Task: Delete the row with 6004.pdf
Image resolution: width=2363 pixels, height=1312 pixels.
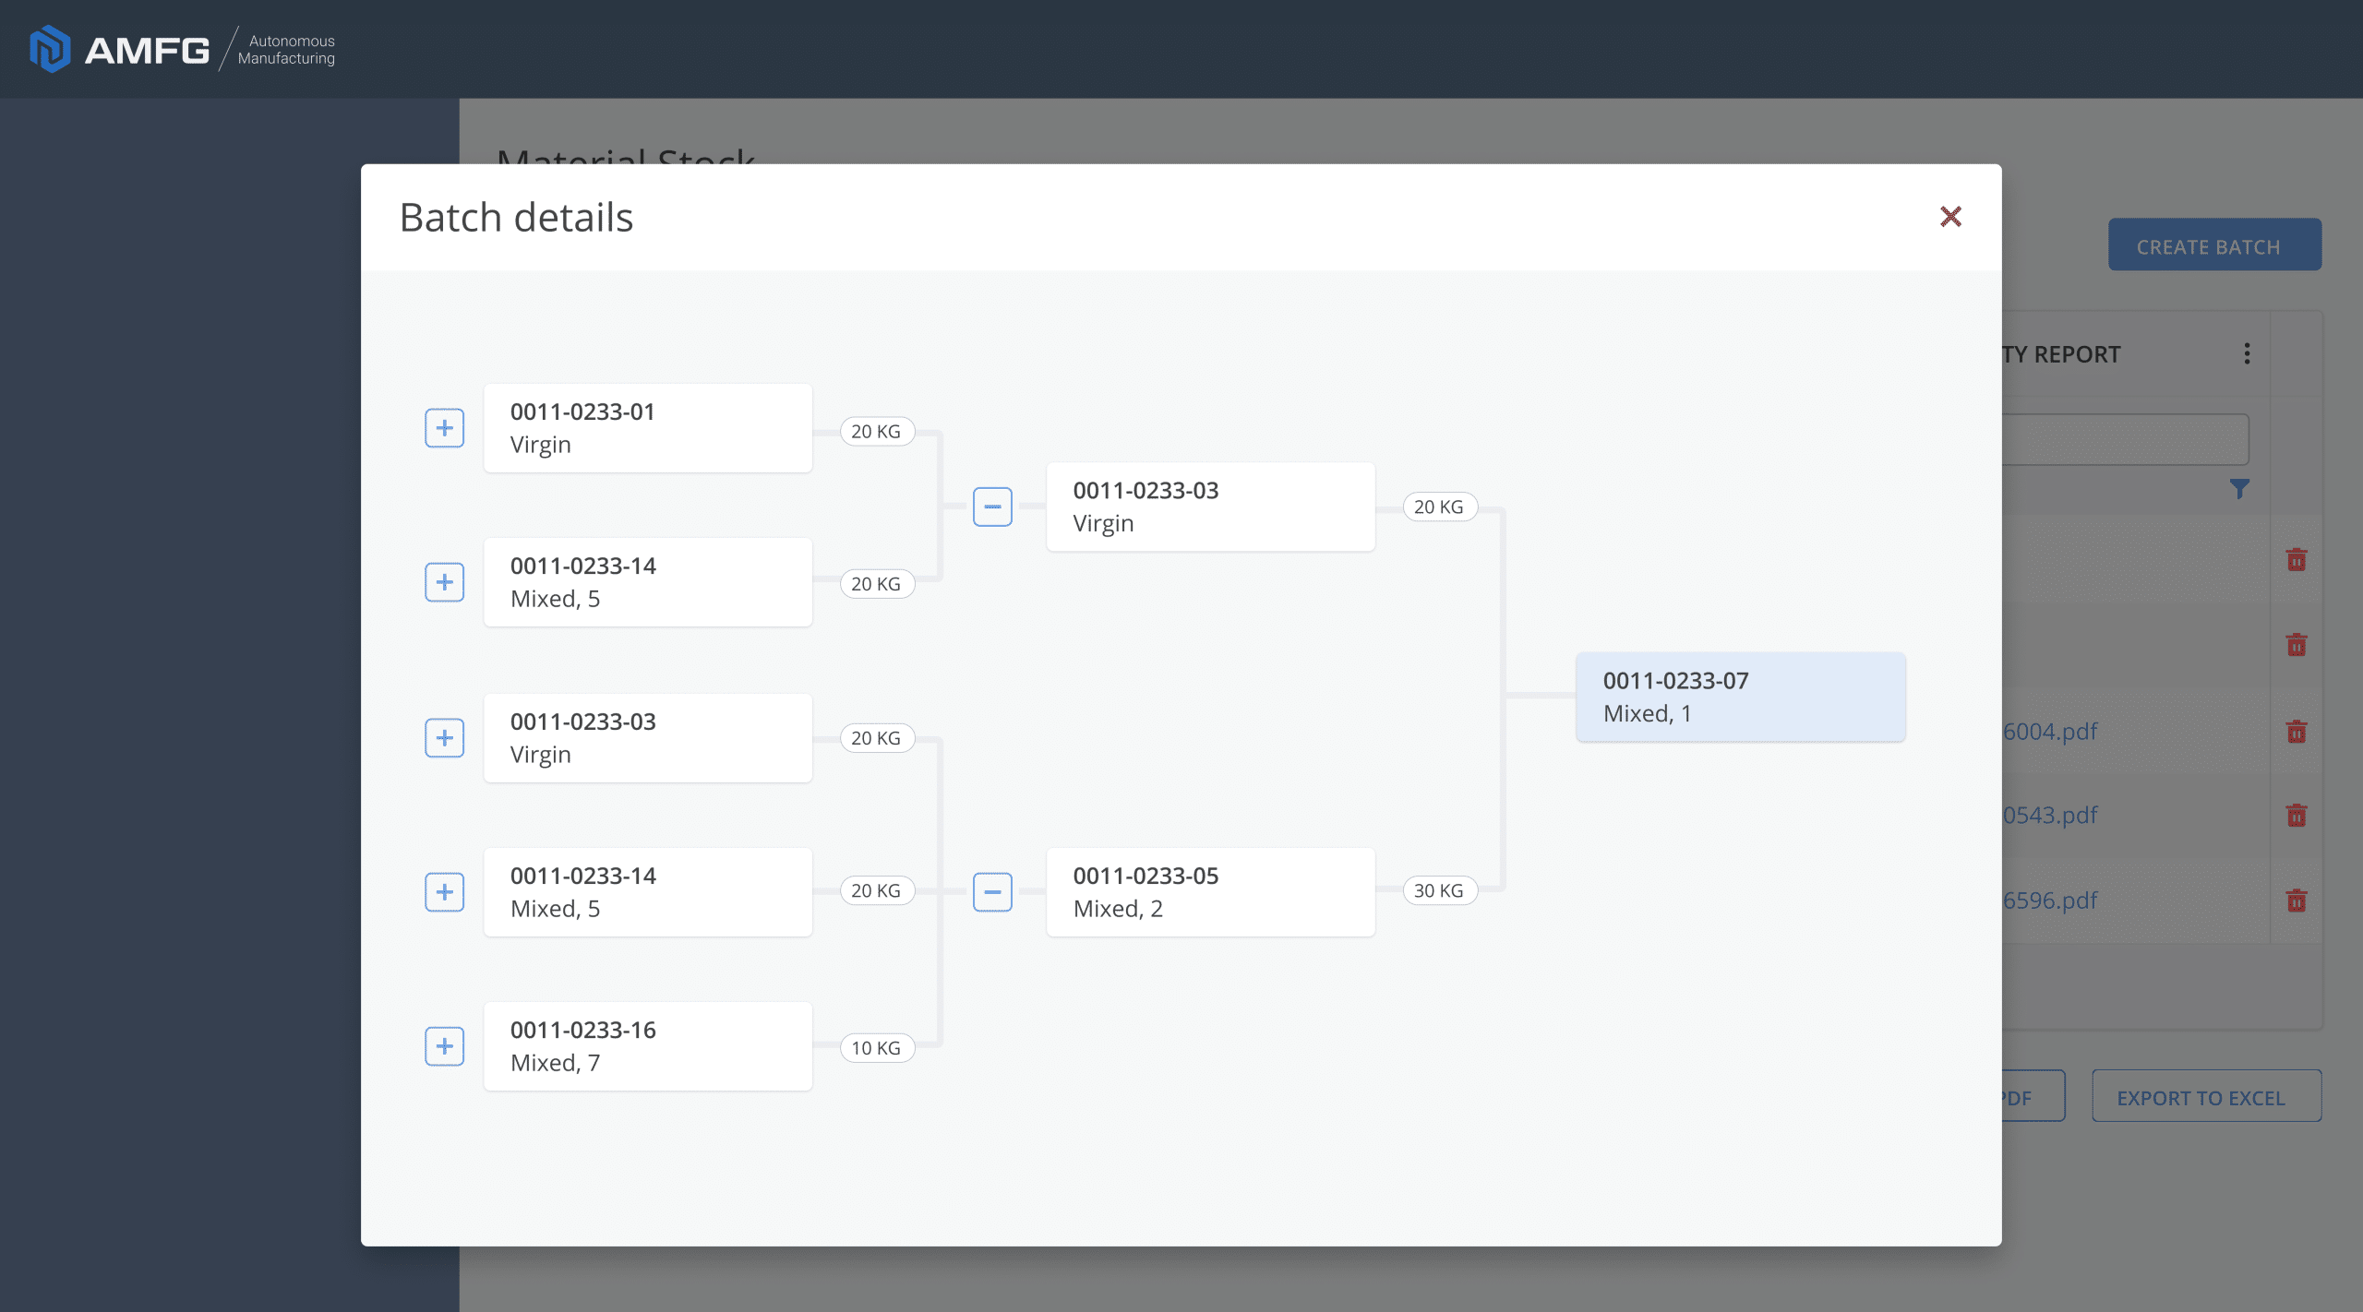Action: pyautogui.click(x=2297, y=732)
